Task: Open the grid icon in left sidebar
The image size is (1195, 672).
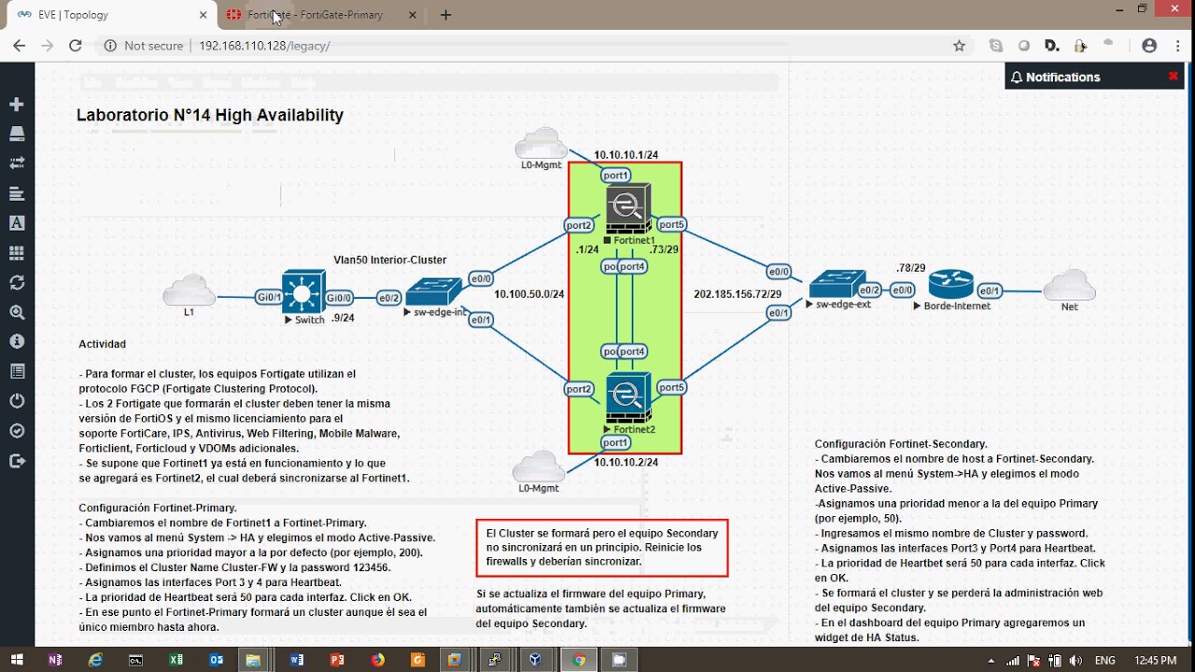Action: (x=17, y=253)
